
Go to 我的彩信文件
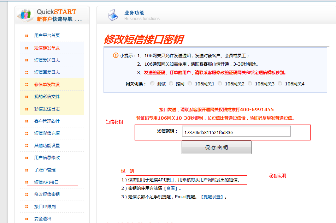tap(47, 97)
